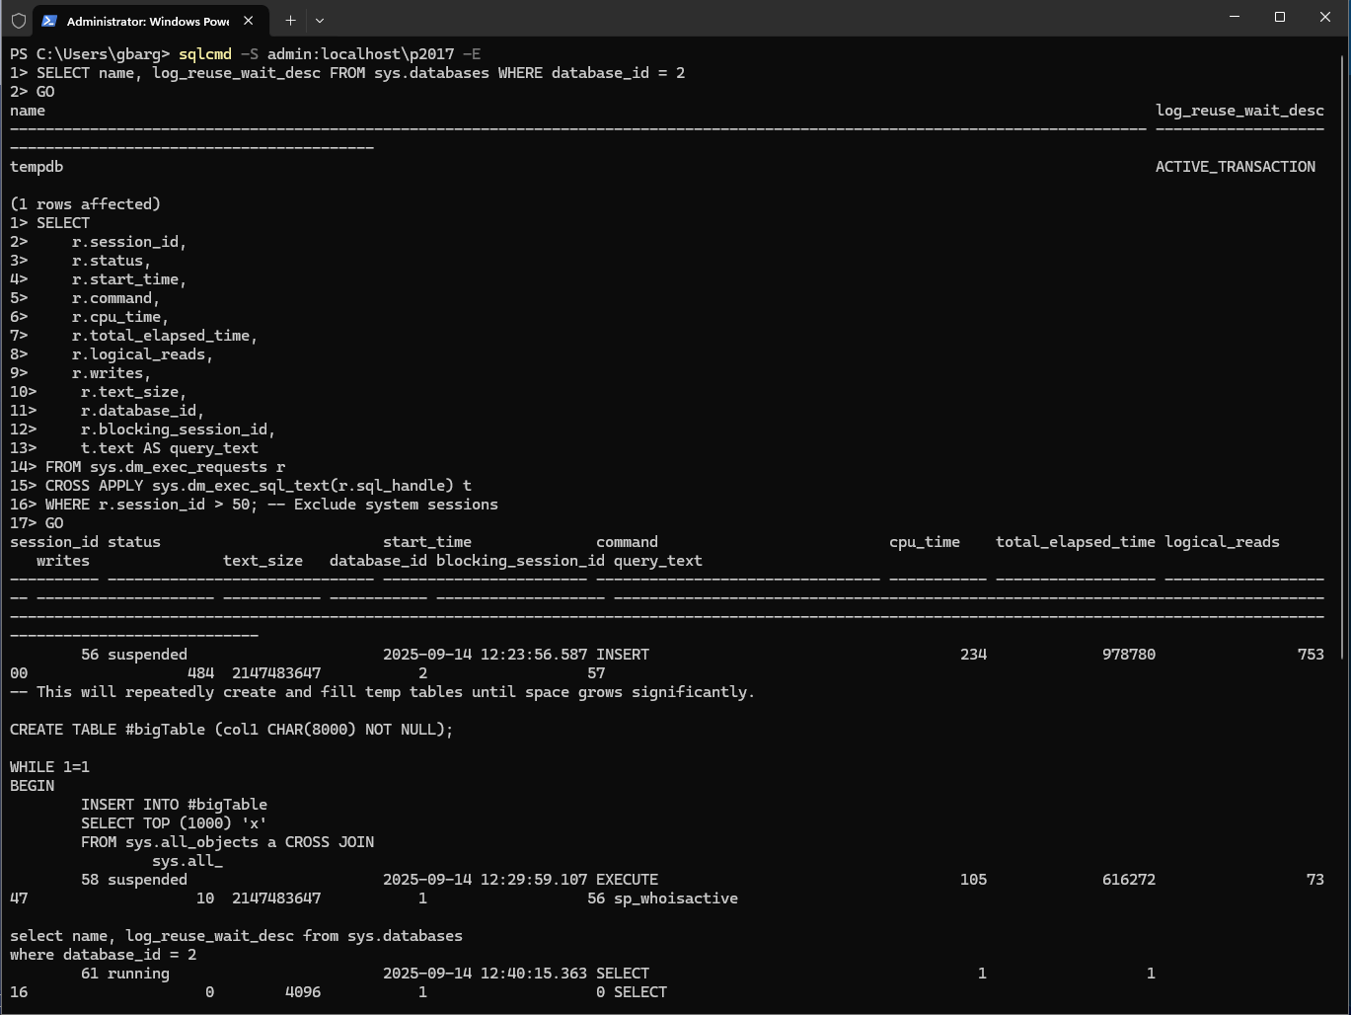Image resolution: width=1351 pixels, height=1015 pixels.
Task: Click the vertical scrollbar thumb
Action: (x=1343, y=355)
